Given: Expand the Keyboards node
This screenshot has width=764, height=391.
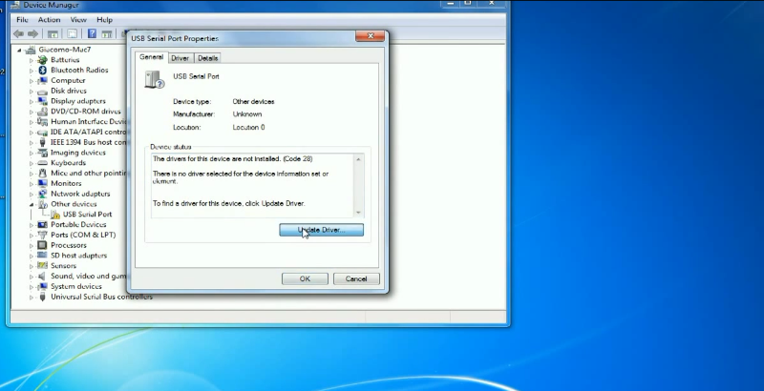Looking at the screenshot, I should pos(32,163).
